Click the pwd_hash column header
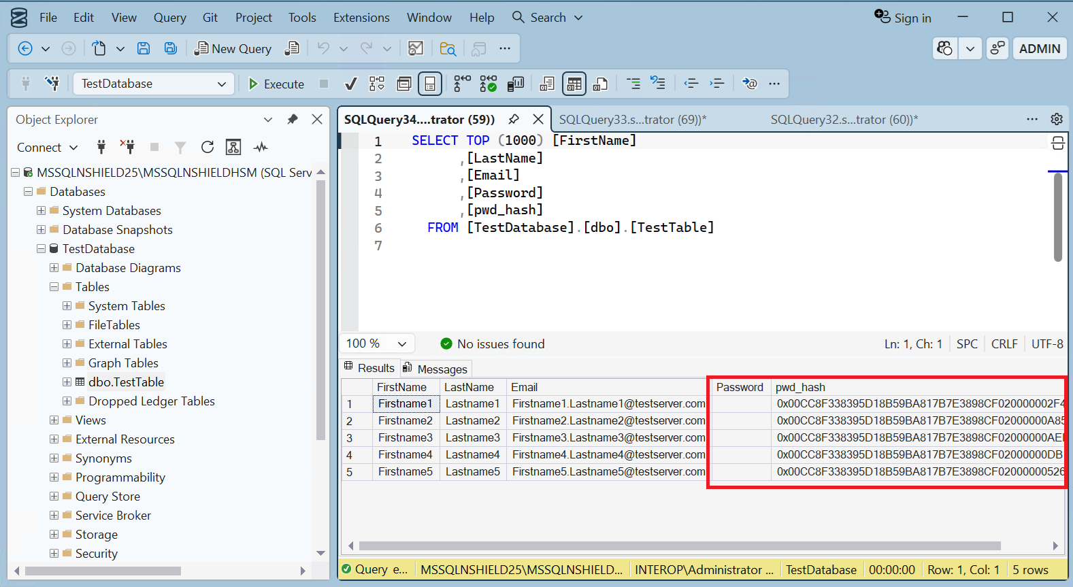The image size is (1073, 587). coord(918,388)
